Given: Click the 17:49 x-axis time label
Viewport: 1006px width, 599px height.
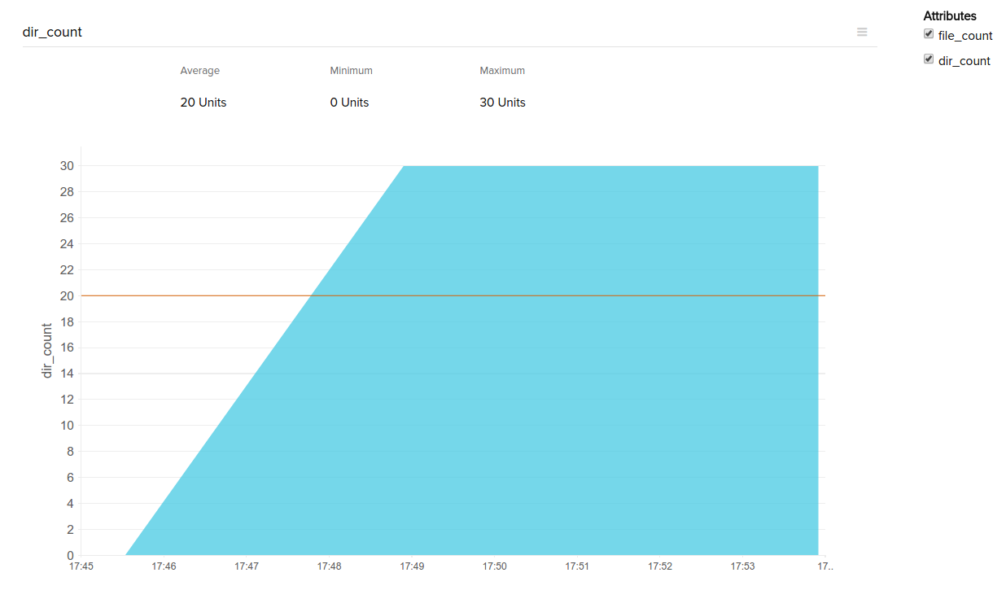Looking at the screenshot, I should point(412,566).
